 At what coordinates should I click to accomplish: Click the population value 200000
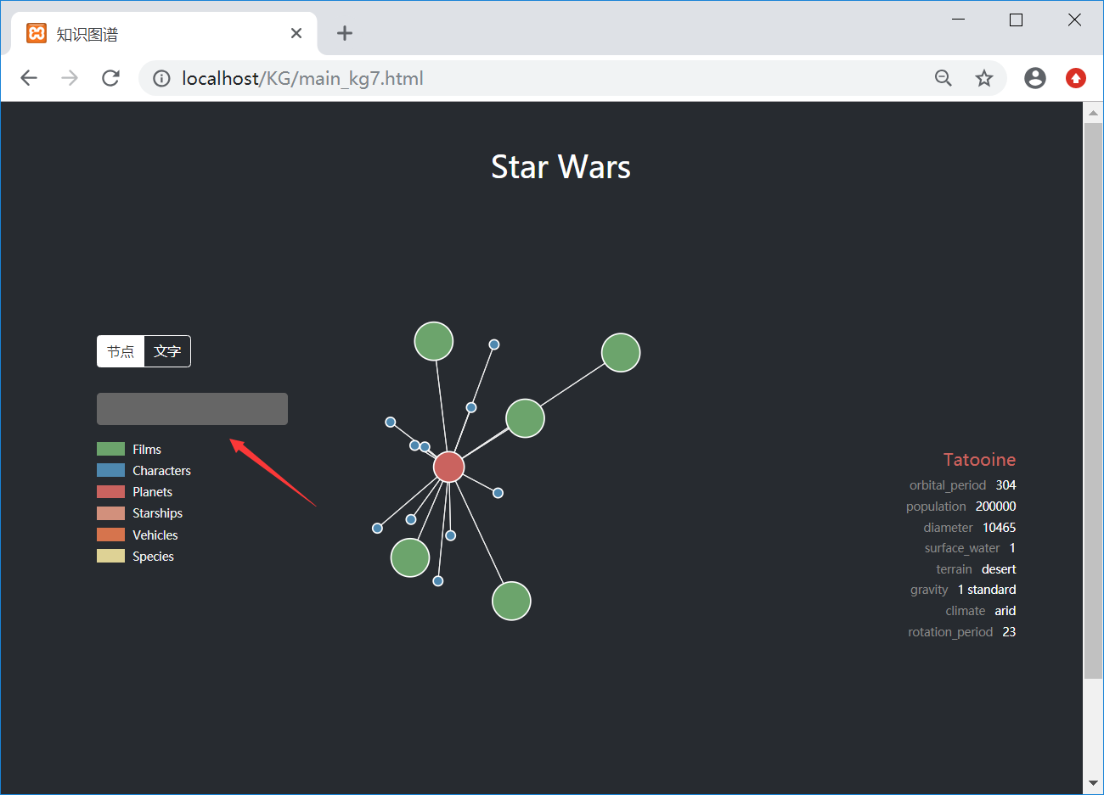(995, 507)
